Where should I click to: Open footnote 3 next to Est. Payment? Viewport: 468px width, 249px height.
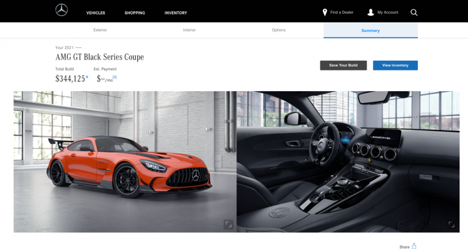(x=115, y=77)
